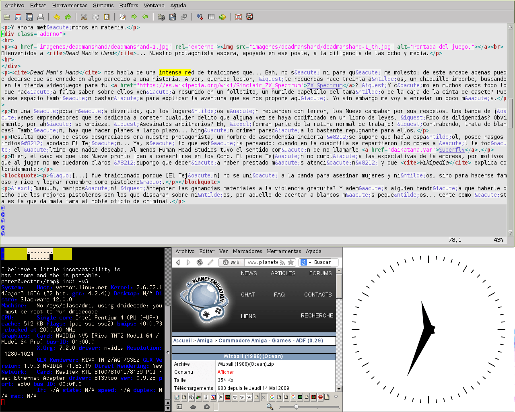Print the buffer using the printer icon
The image size is (515, 412).
coord(41,17)
